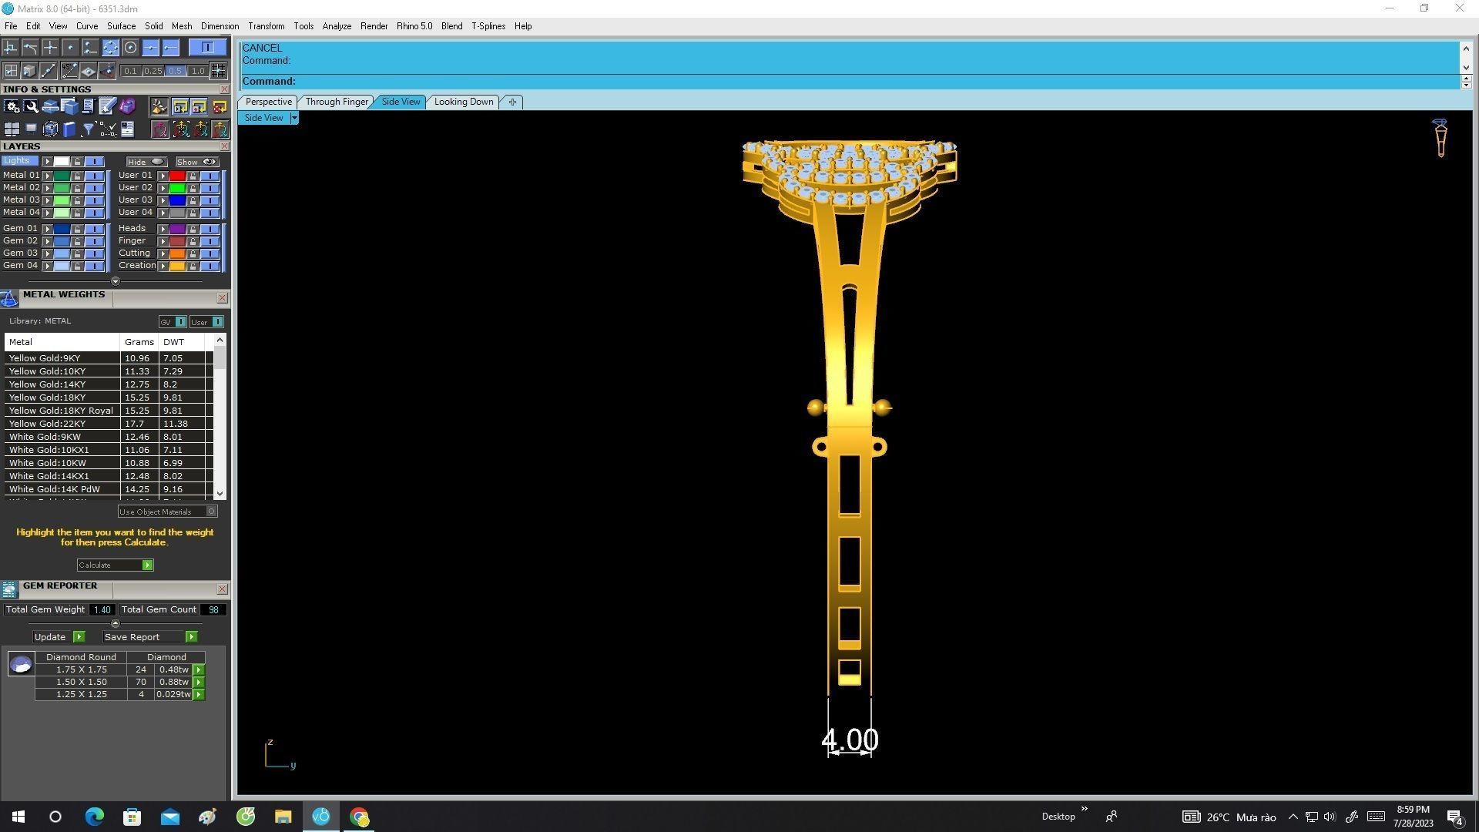Click the User 03 blue color swatch
The width and height of the screenshot is (1479, 832).
(x=177, y=200)
